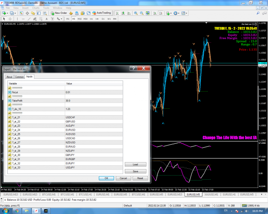Click connection status 13691/4 kb
The image size is (268, 214).
[x=250, y=205]
